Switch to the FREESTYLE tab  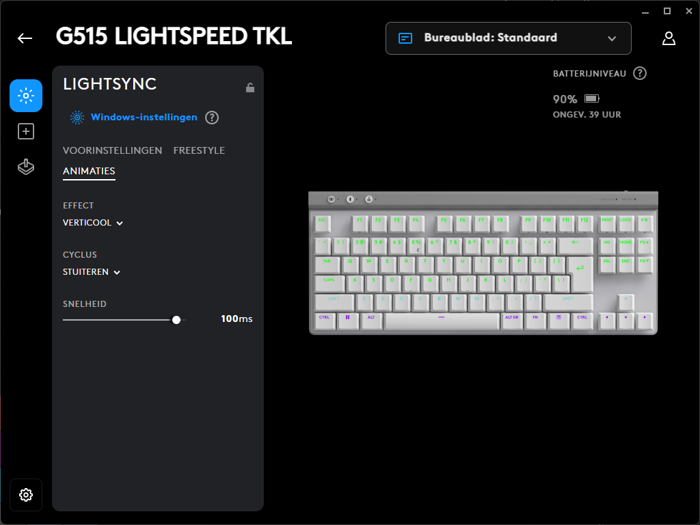click(x=199, y=150)
